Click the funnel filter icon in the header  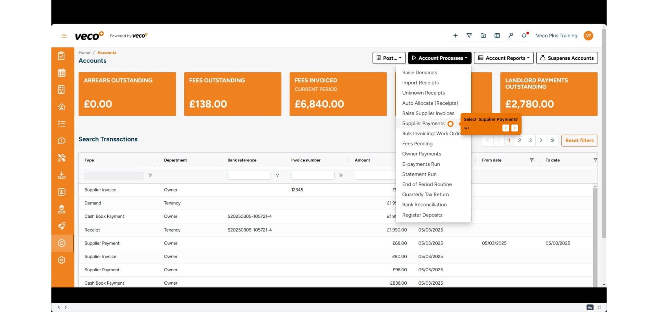[469, 36]
